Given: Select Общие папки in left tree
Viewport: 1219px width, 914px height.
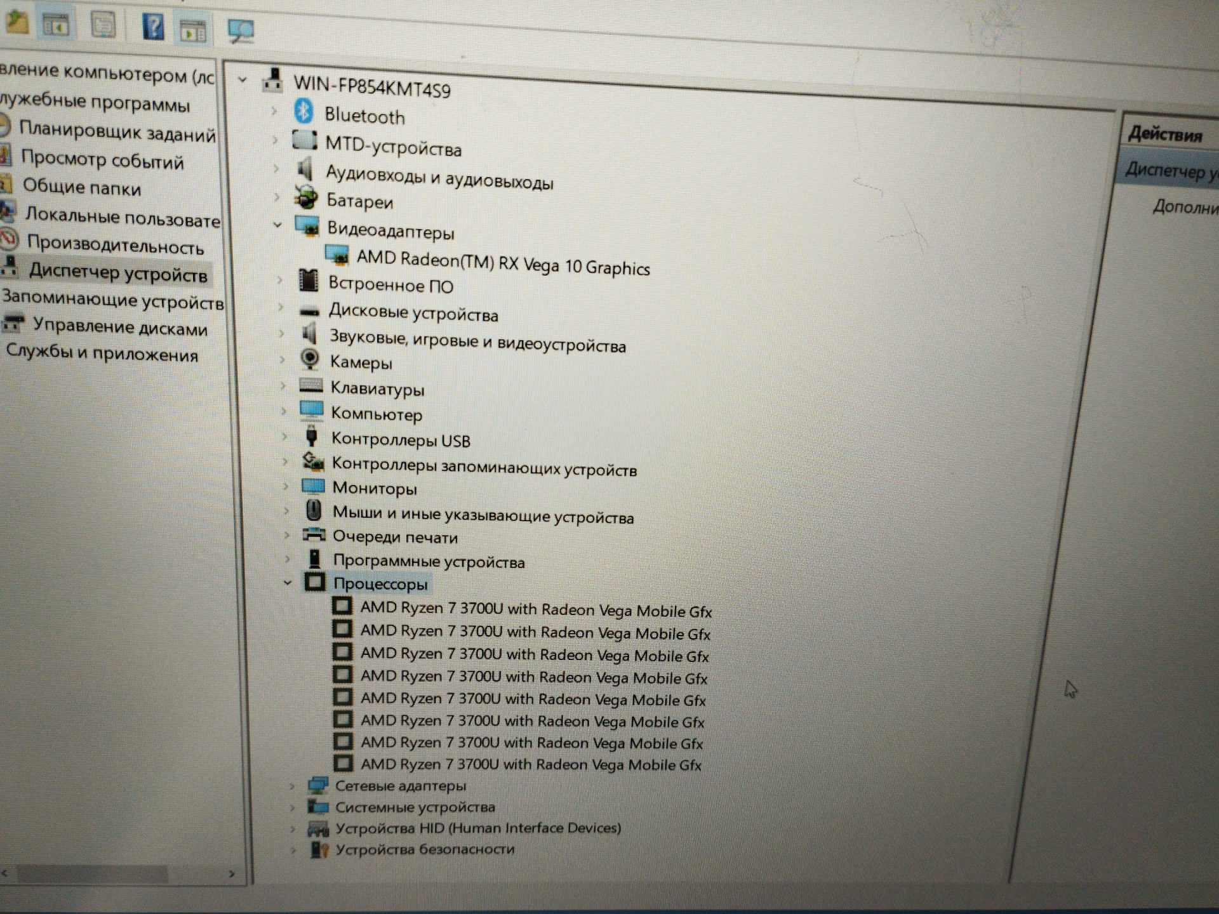Looking at the screenshot, I should pyautogui.click(x=82, y=187).
